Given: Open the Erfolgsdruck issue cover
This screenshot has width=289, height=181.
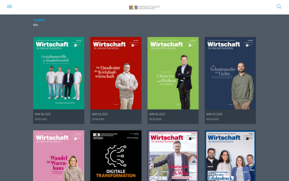Looking at the screenshot, I should click(x=230, y=156).
